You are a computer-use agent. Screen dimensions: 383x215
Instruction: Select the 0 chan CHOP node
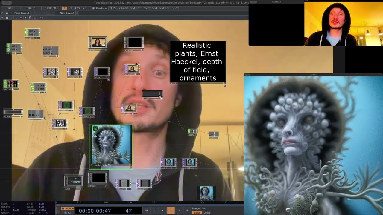[38, 88]
